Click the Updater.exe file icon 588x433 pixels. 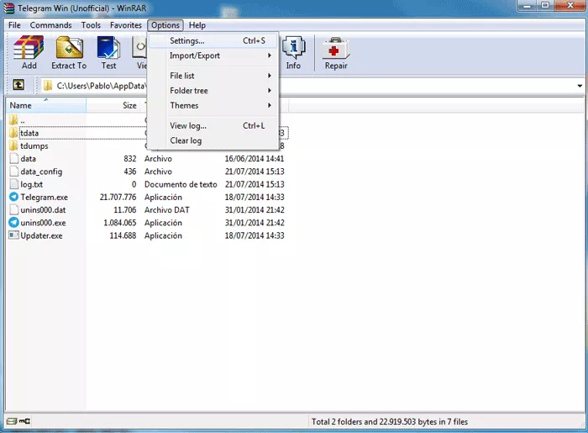[13, 235]
